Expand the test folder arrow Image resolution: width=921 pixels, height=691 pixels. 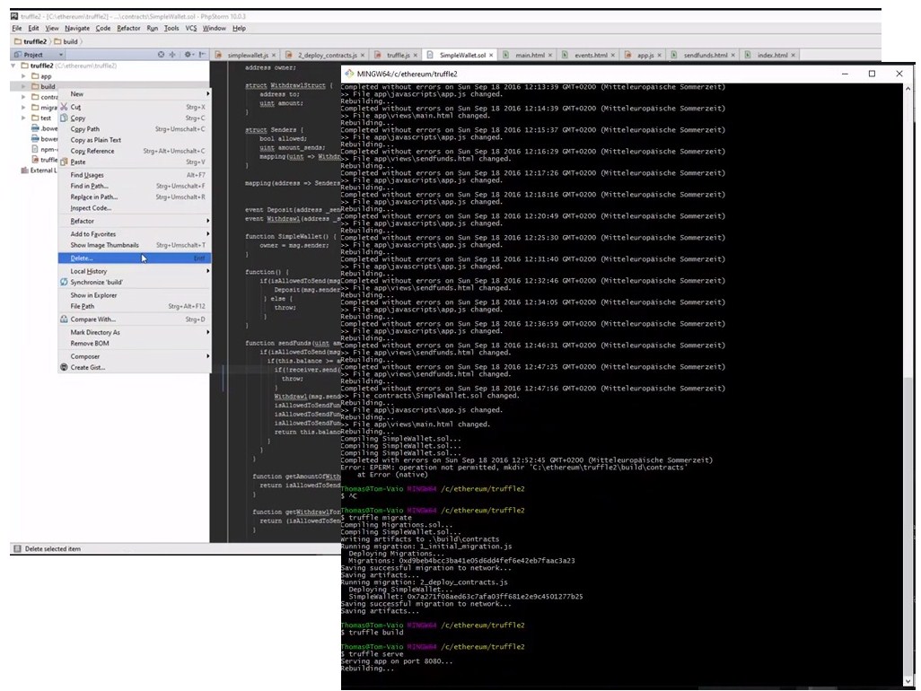tap(23, 118)
